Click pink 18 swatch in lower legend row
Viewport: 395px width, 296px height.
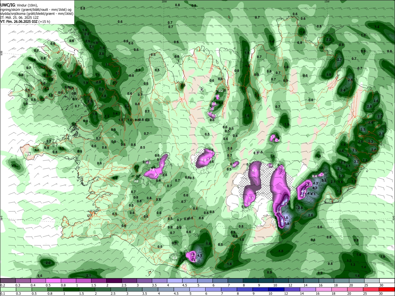pos(339,289)
